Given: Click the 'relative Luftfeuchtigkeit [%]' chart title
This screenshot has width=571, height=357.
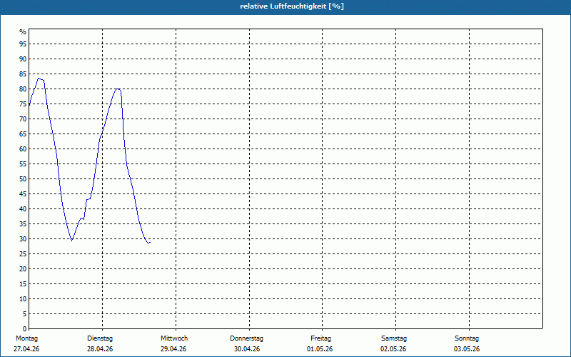Looking at the screenshot, I should point(292,6).
